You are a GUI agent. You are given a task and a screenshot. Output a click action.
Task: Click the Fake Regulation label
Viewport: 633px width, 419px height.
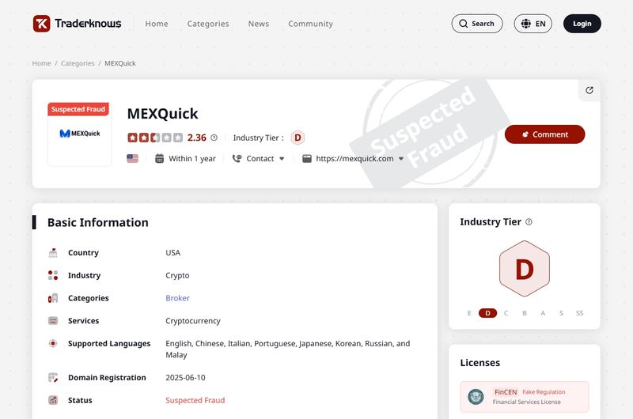pyautogui.click(x=544, y=392)
